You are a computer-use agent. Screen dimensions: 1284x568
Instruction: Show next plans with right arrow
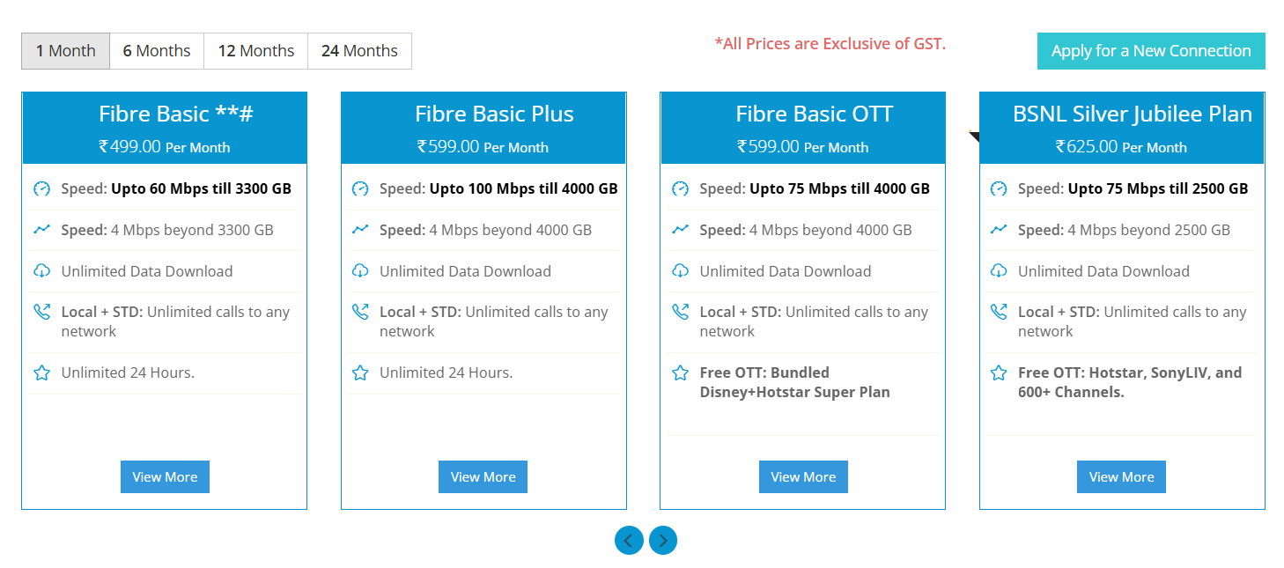point(663,540)
